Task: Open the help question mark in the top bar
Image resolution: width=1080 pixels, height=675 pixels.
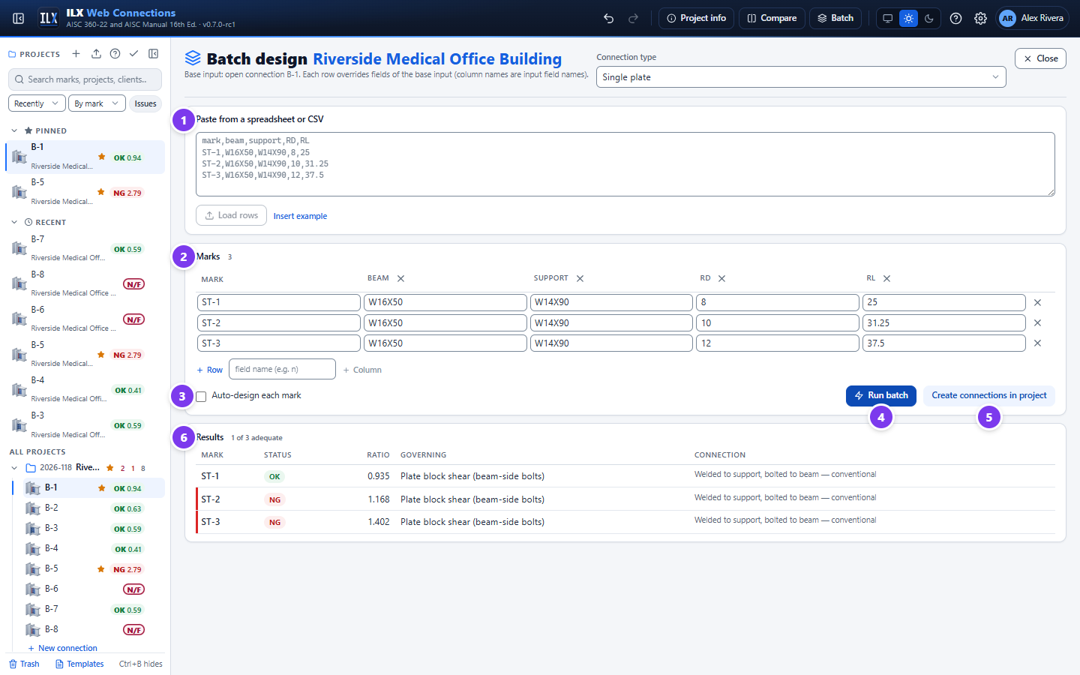Action: pos(955,18)
